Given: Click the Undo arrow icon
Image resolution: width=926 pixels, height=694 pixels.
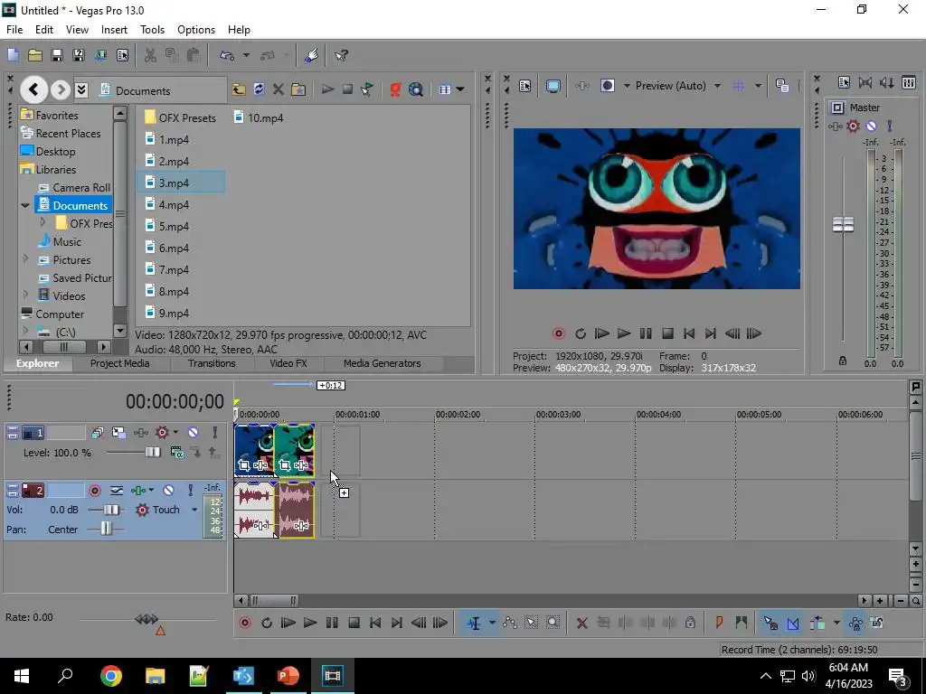Looking at the screenshot, I should click(227, 55).
